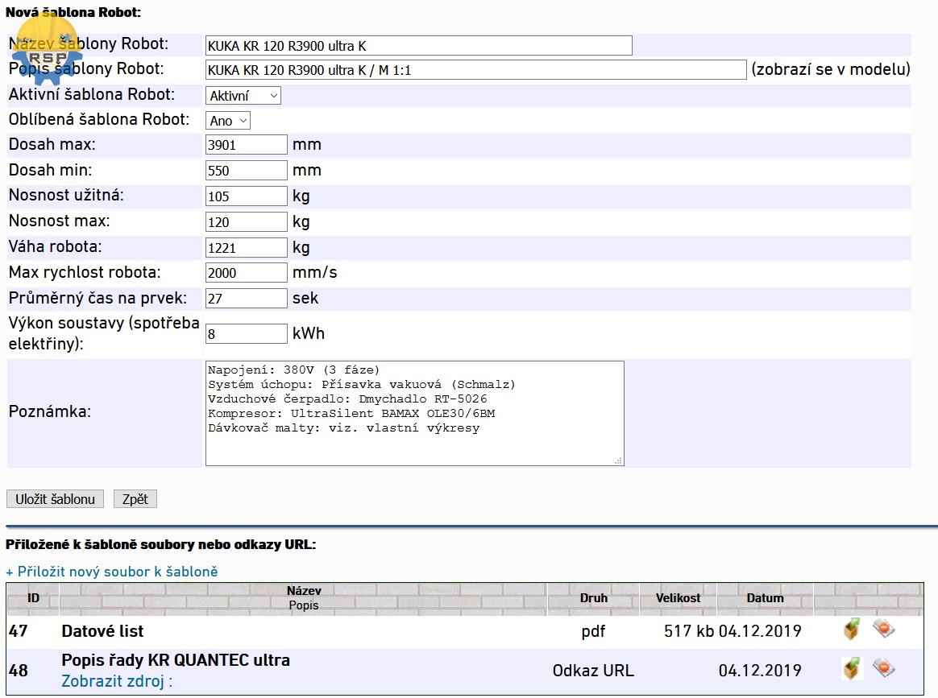
Task: Click the (zobrazí se v modelu) hint
Action: coord(831,69)
